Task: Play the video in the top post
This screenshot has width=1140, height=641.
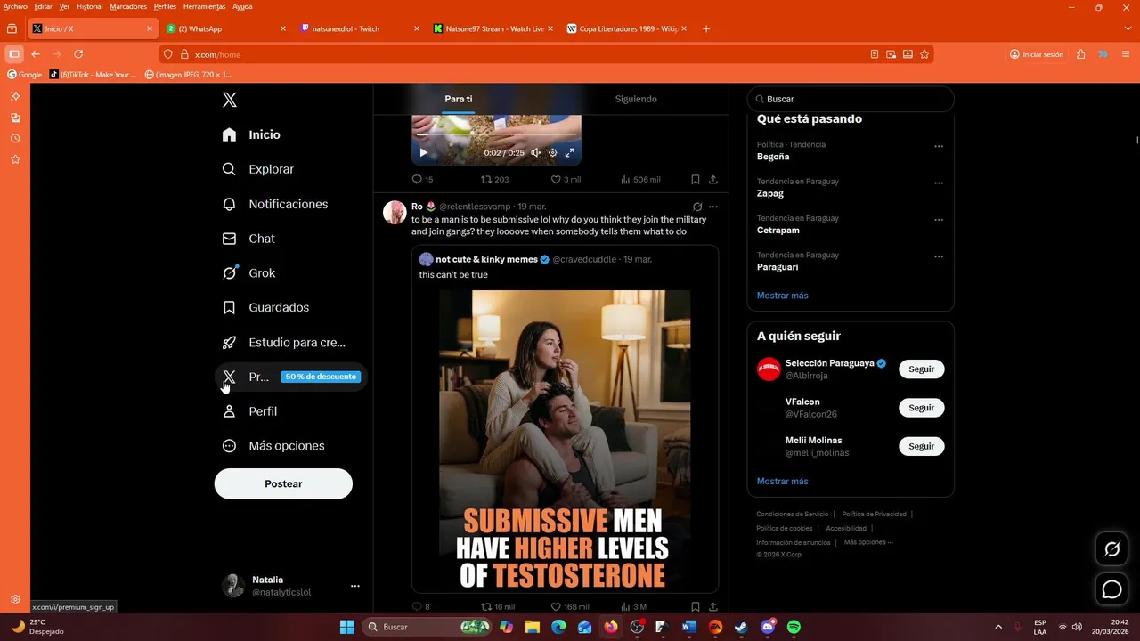Action: coord(423,153)
